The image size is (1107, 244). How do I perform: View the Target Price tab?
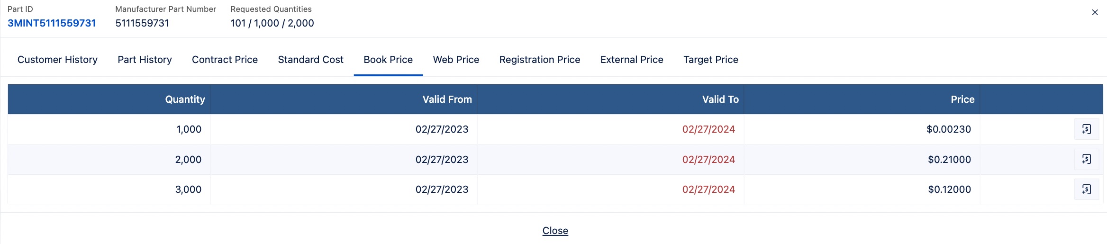tap(711, 60)
